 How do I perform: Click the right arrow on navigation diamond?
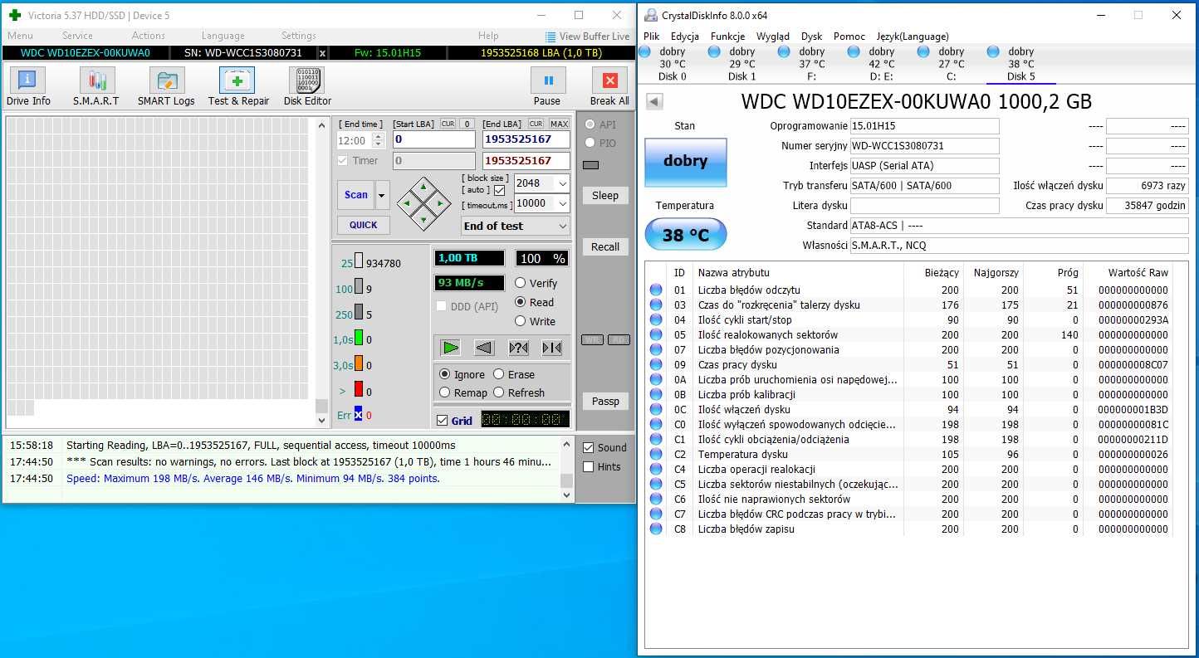[x=442, y=203]
